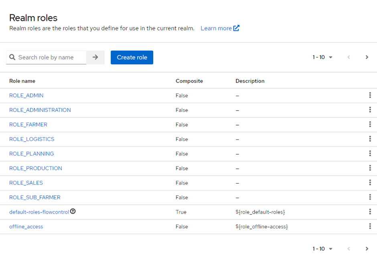Open kebab menu for ROLE_LOGISTICS row

[x=370, y=139]
